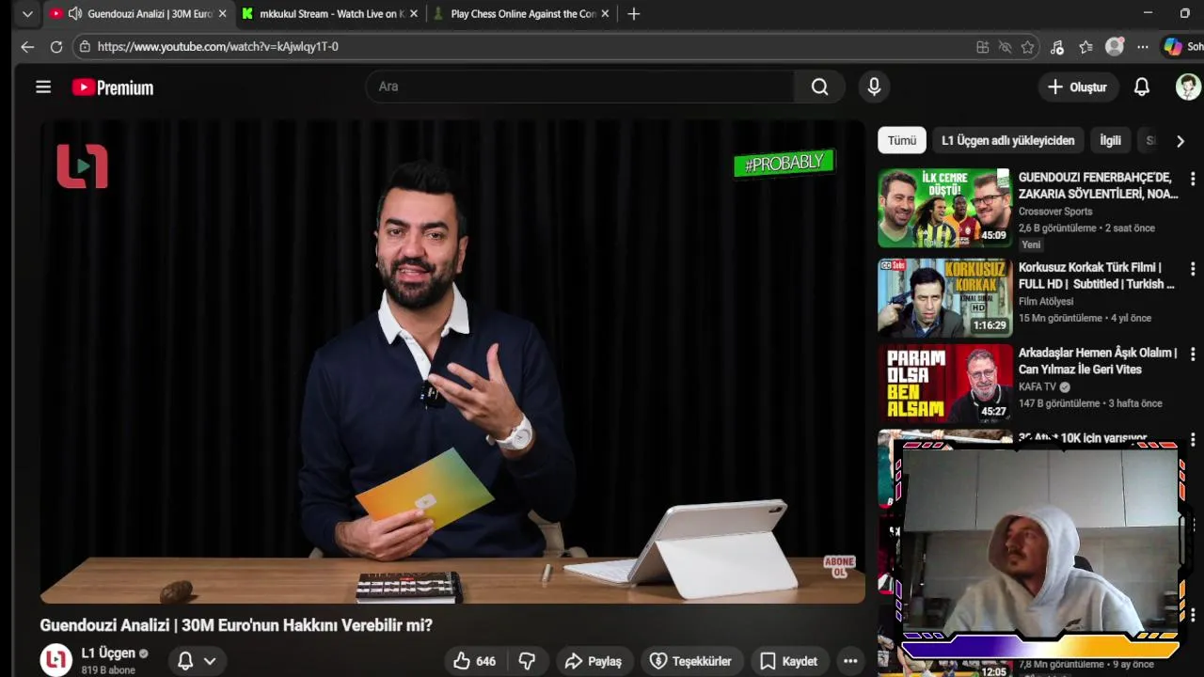Expand notification options chevron beside bell
The height and width of the screenshot is (677, 1204).
210,661
